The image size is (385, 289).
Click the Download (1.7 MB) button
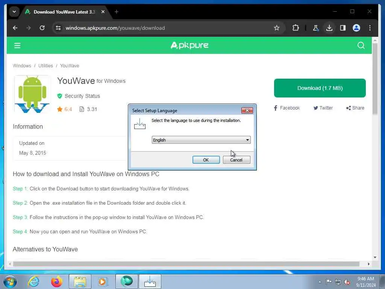320,88
